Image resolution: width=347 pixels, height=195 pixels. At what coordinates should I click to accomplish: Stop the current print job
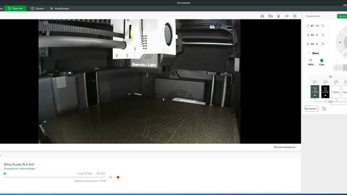point(118,177)
